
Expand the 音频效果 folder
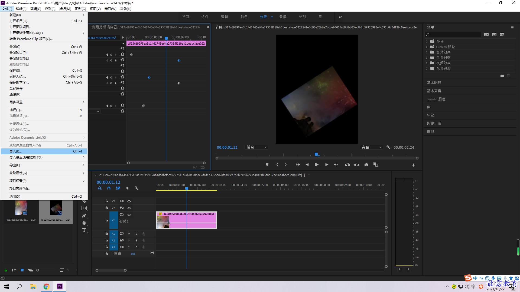(x=427, y=52)
